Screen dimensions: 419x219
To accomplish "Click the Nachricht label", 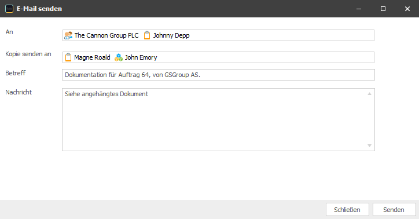I will (19, 92).
